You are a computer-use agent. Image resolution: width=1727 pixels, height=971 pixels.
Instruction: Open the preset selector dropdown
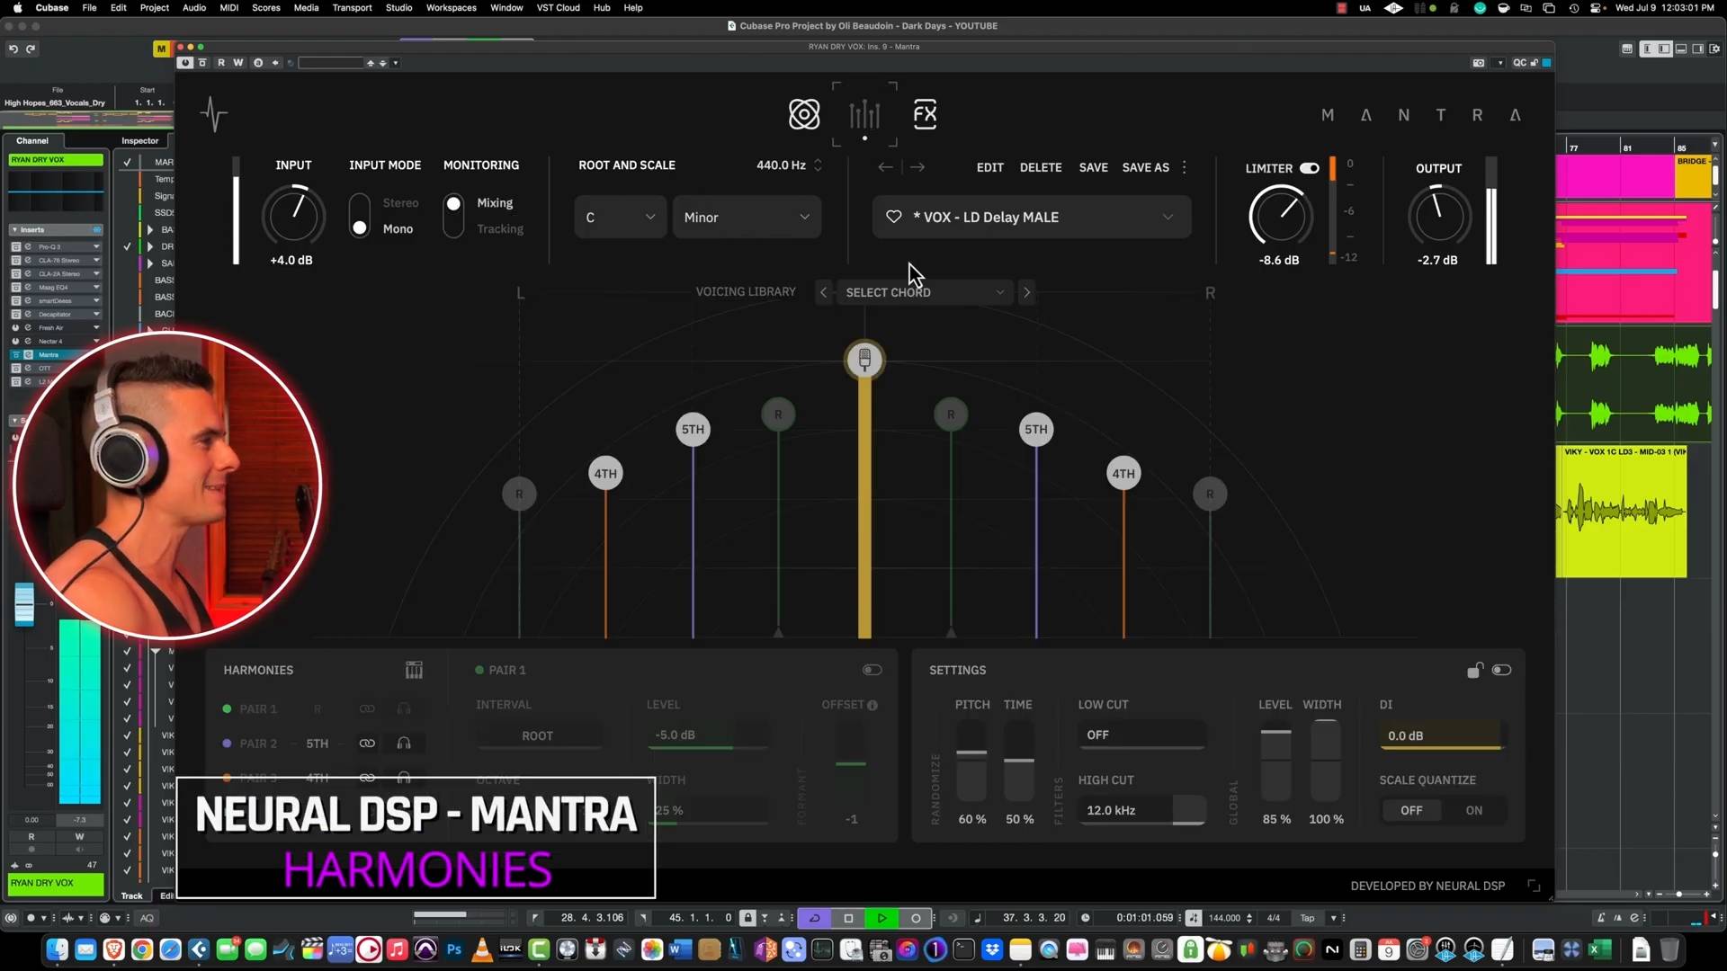(1032, 217)
